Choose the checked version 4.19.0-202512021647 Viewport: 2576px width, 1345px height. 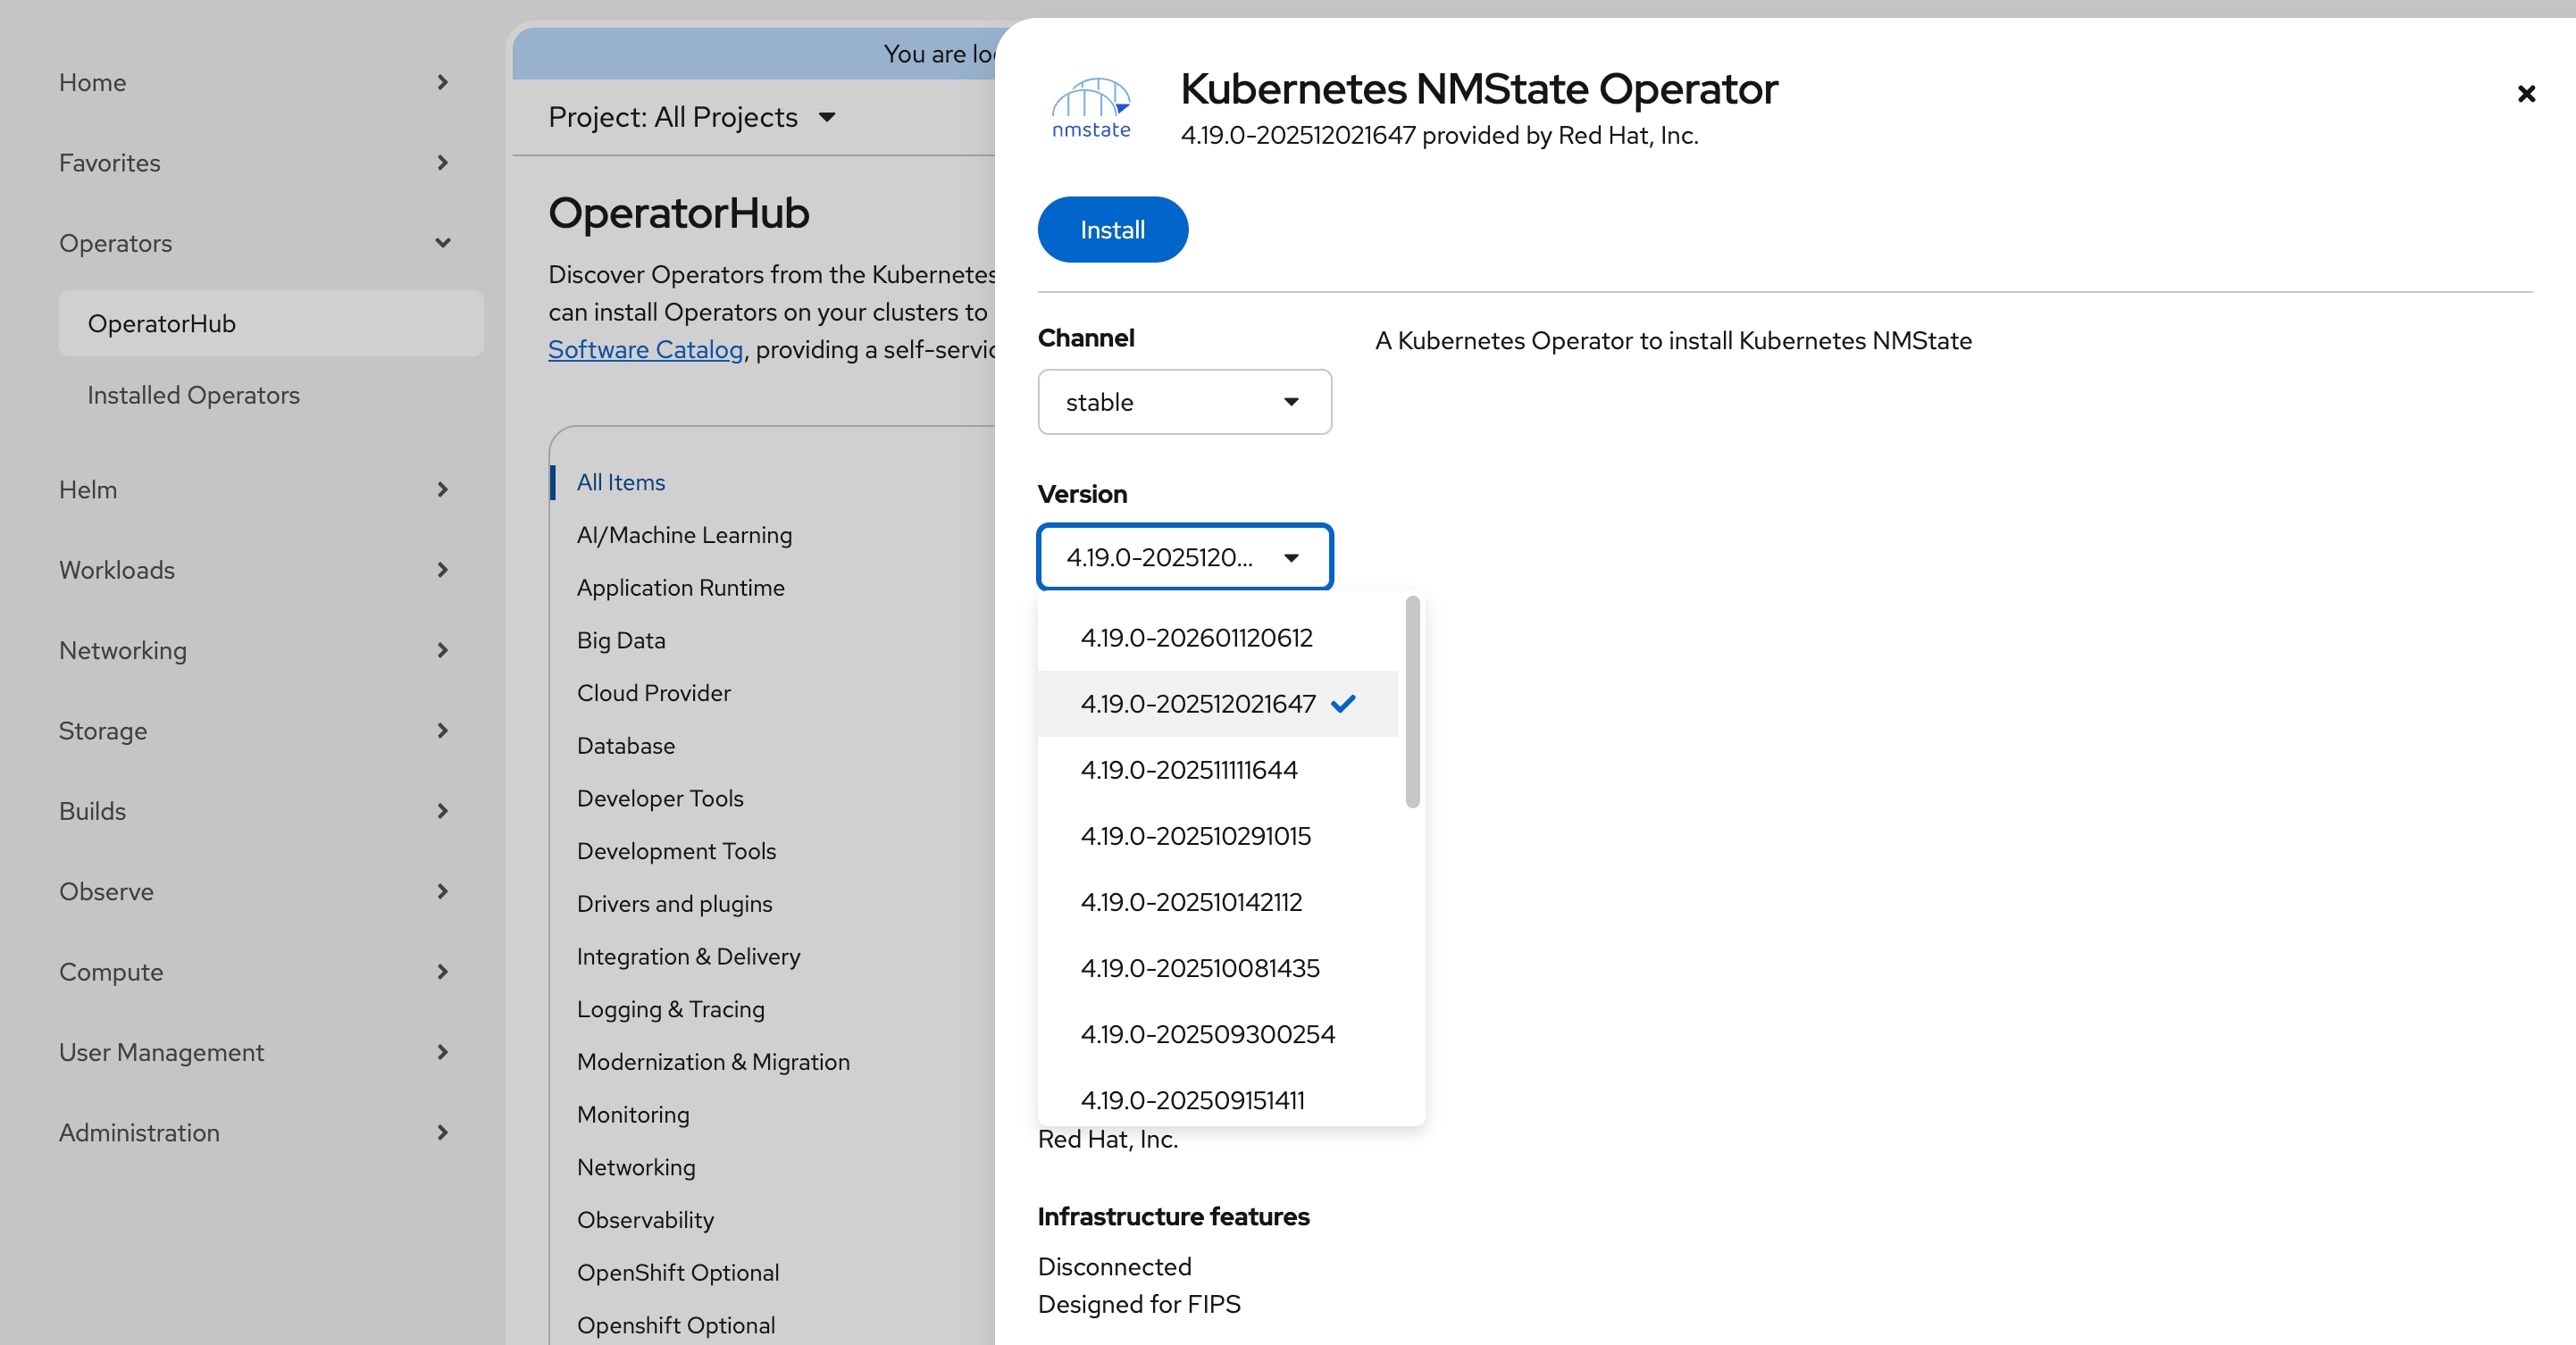click(x=1218, y=704)
